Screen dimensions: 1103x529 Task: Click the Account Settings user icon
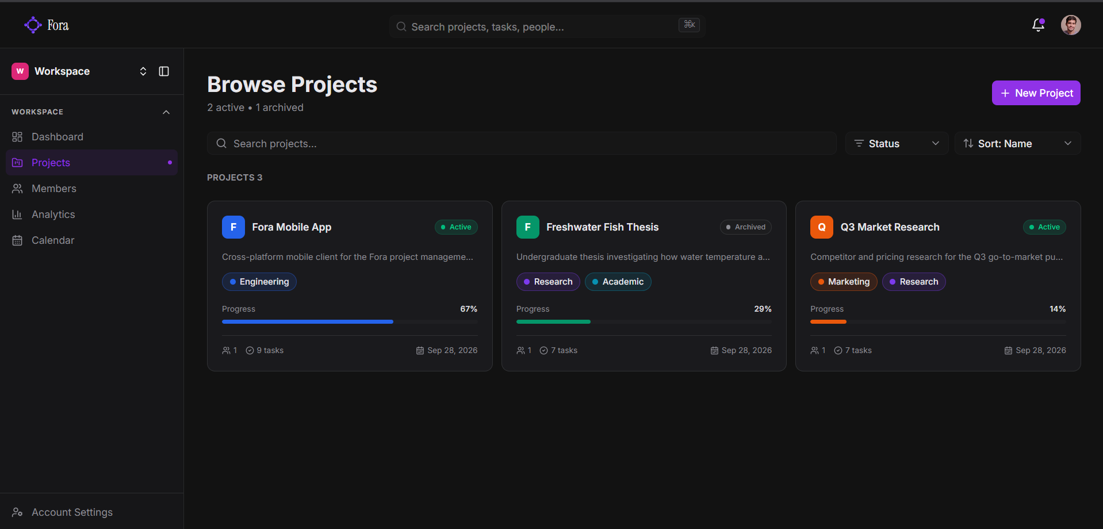17,512
